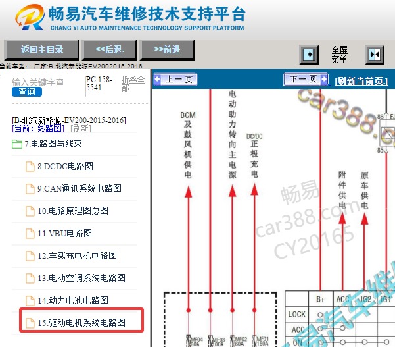
Task: Click the page icon beside 13.电动空调系统电路图
Action: click(30, 279)
